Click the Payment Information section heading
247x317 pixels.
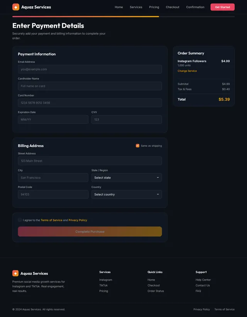point(37,54)
